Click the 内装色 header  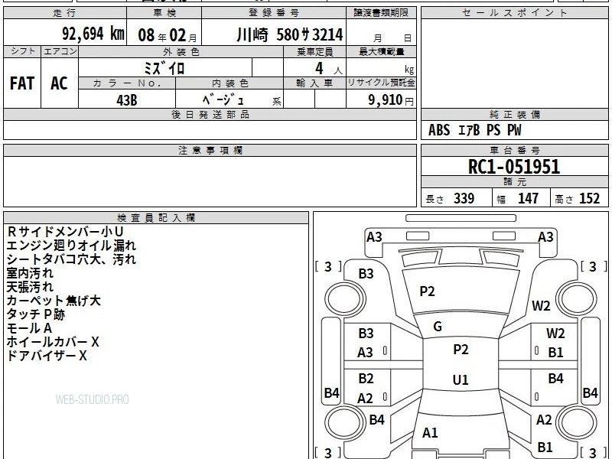click(229, 83)
